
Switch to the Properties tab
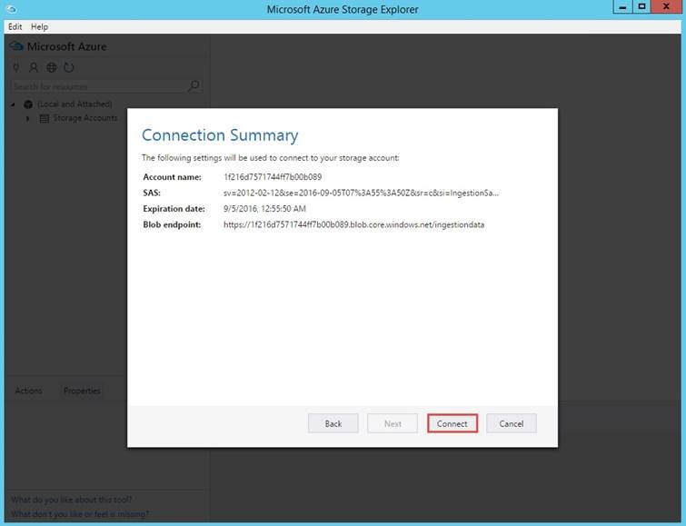(82, 391)
